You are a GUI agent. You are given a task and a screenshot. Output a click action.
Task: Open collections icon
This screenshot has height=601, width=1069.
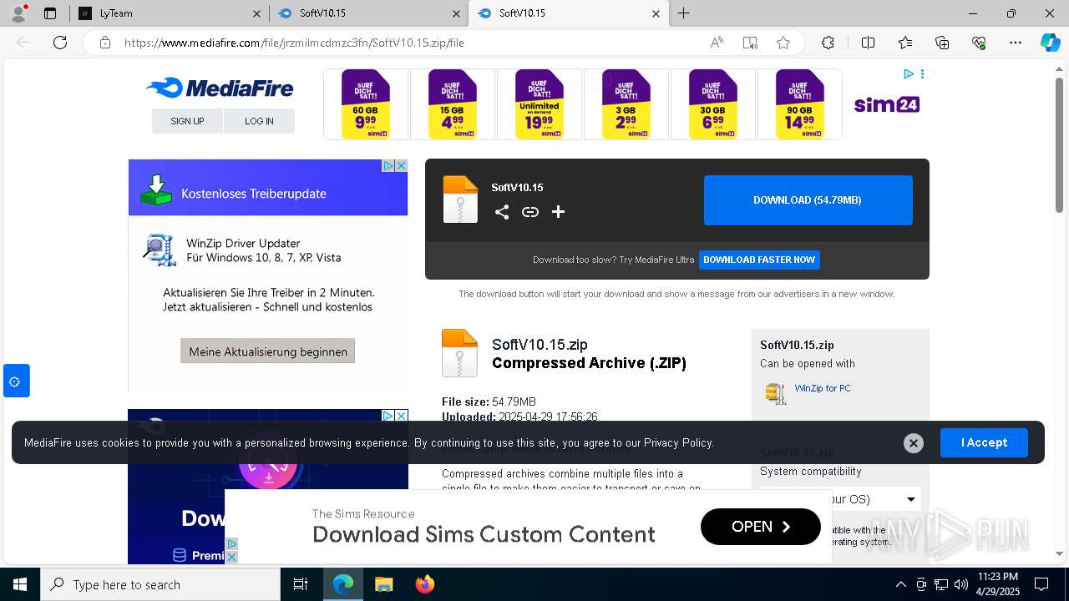tap(942, 43)
